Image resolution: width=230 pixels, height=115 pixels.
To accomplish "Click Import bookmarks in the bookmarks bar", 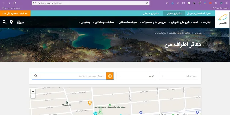I will pos(11,8).
